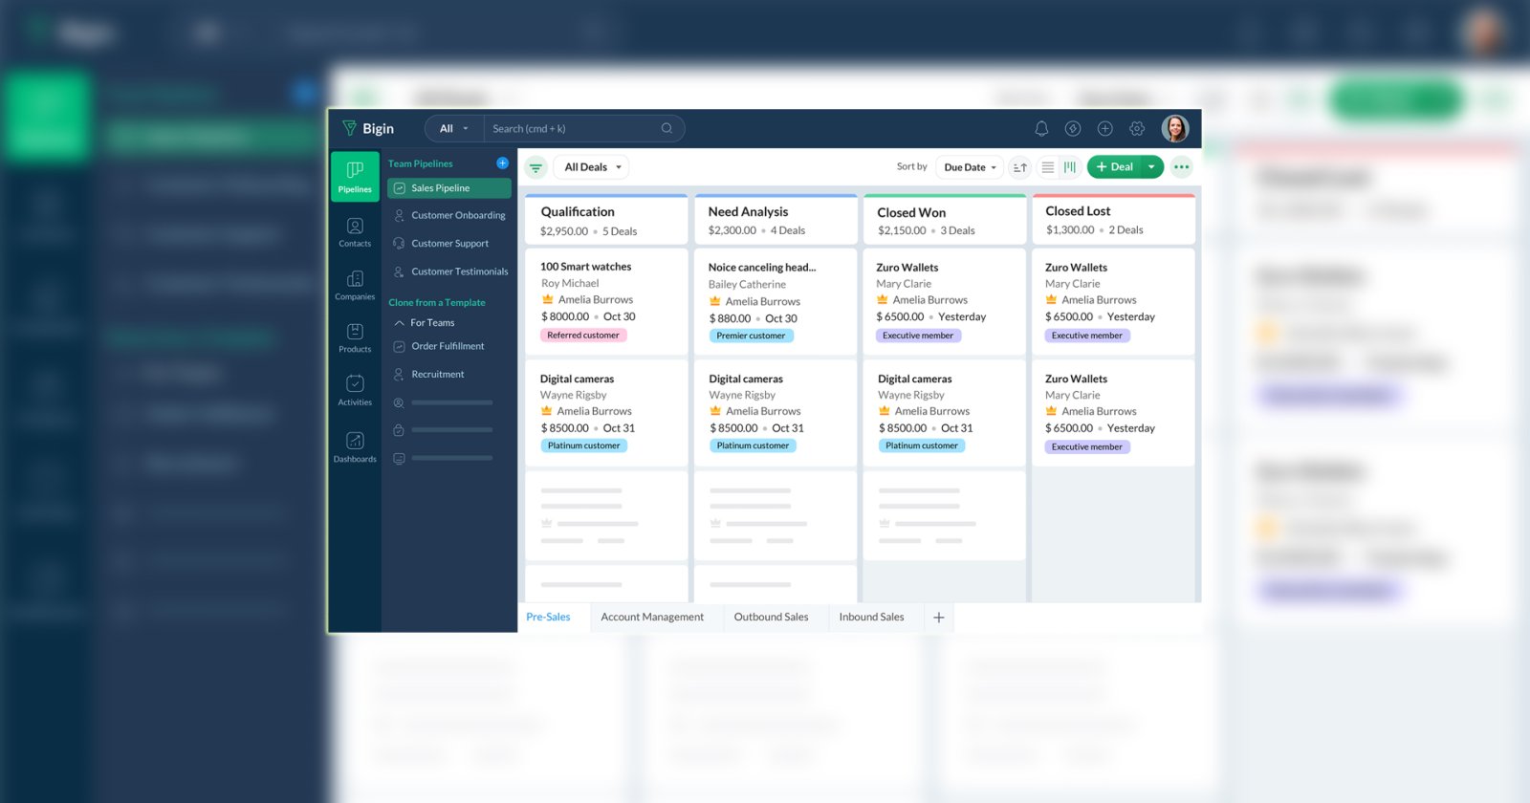This screenshot has height=803, width=1530.
Task: Select the Outbound Sales tab
Action: click(771, 618)
